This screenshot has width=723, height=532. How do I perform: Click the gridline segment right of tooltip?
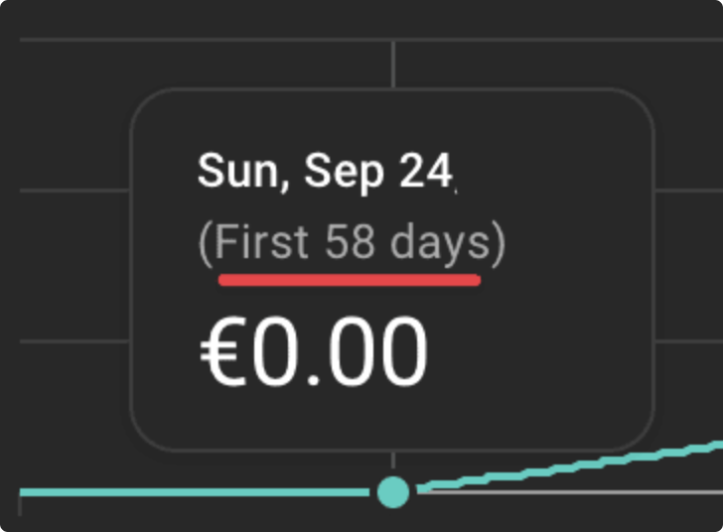click(x=687, y=190)
